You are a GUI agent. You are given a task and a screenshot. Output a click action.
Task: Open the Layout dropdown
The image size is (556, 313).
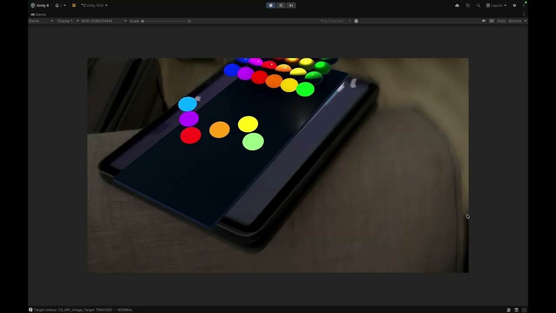(x=496, y=5)
